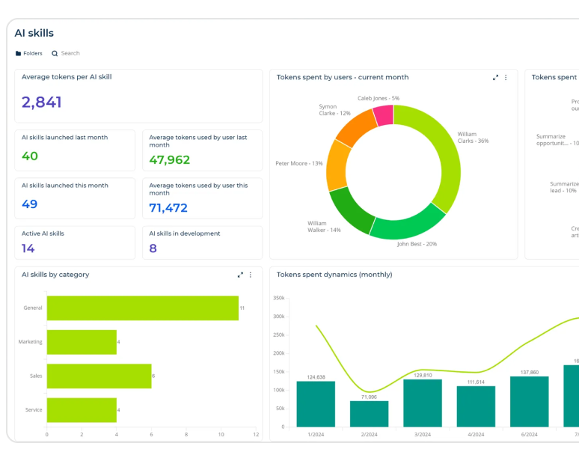
Task: Select the 6/2024 monthly tokens bar
Action: [530, 401]
